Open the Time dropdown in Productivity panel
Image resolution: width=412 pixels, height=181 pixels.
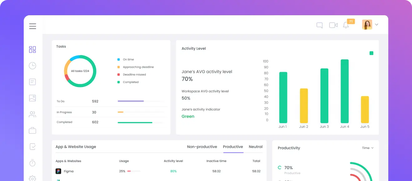[x=368, y=148]
